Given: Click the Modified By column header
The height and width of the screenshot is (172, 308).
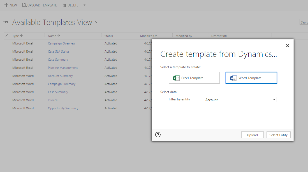Looking at the screenshot, I should [x=184, y=36].
